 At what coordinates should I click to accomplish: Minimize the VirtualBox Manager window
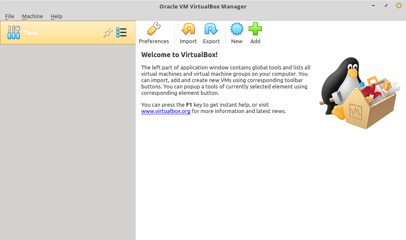[373, 6]
